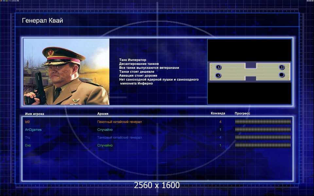This screenshot has width=314, height=196.
Task: Click the 'Авиация стоит дороже' line
Action: click(138, 75)
